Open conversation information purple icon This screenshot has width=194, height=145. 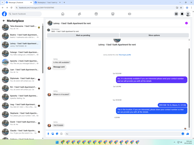point(186,23)
